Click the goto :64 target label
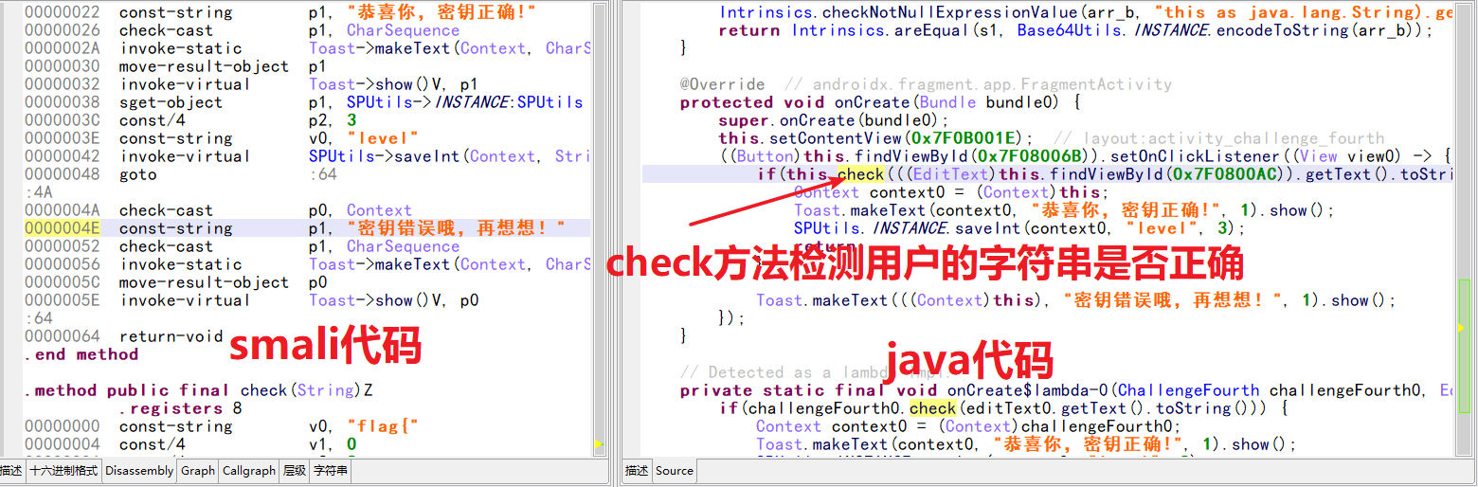Image resolution: width=1478 pixels, height=487 pixels. [x=323, y=174]
